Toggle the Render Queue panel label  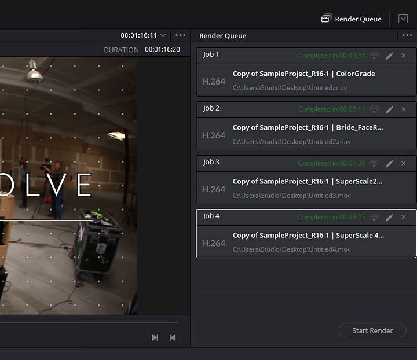pos(358,19)
